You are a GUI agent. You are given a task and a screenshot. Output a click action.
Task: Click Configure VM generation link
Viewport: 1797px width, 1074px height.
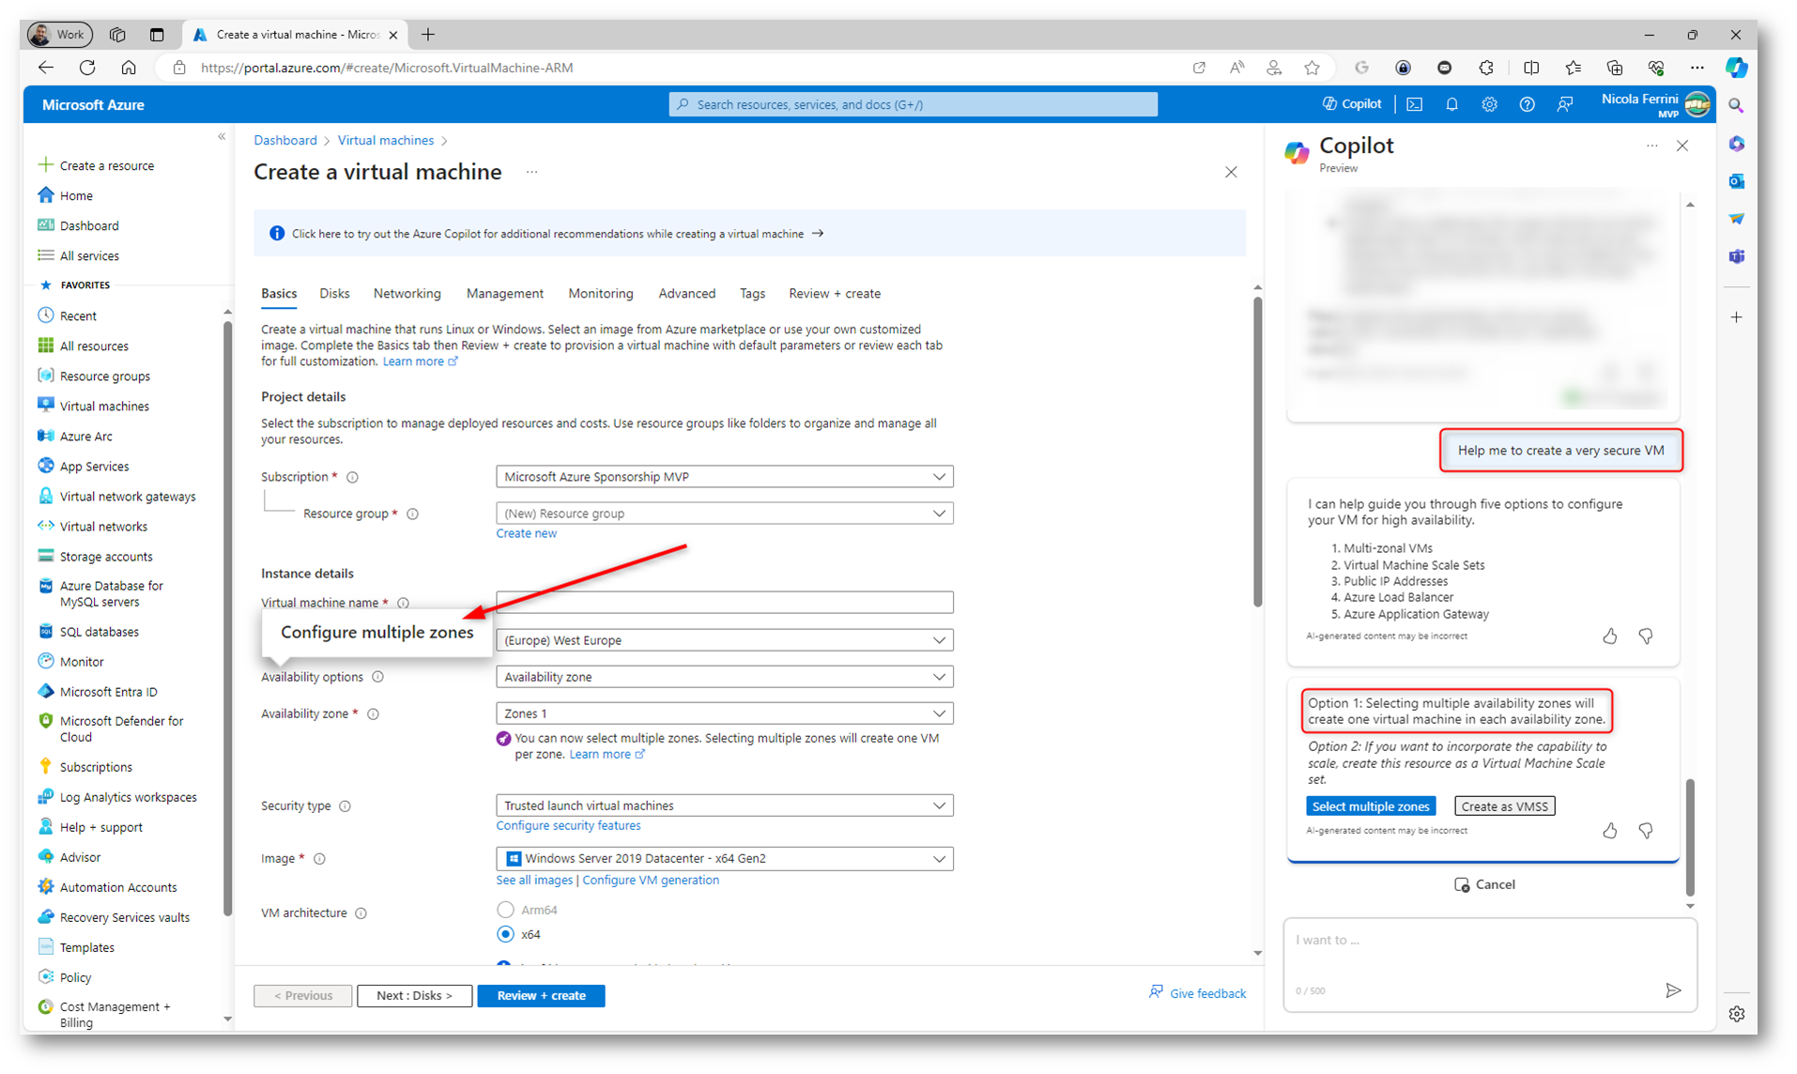pyautogui.click(x=651, y=881)
